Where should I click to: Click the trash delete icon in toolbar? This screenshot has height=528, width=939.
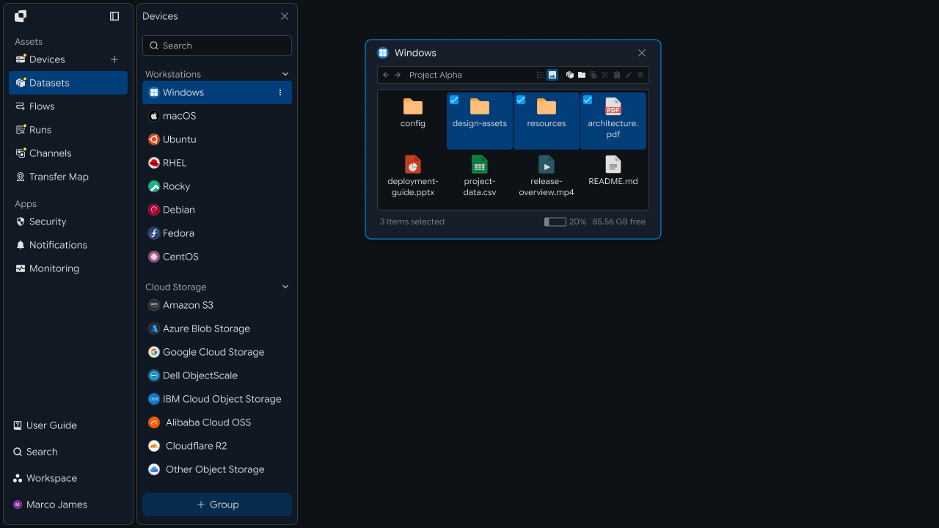640,75
